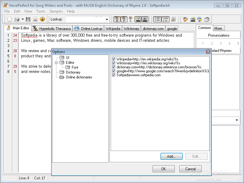Open the File menu
This screenshot has height=183, width=244.
click(7, 11)
